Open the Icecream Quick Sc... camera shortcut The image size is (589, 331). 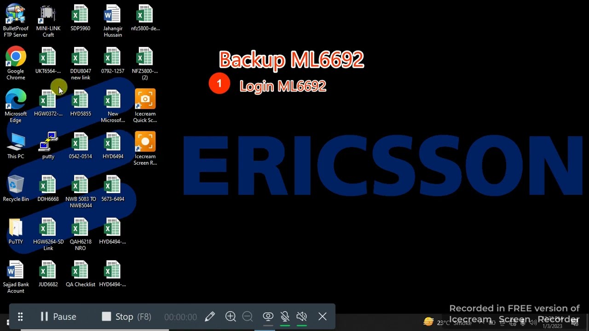click(145, 106)
